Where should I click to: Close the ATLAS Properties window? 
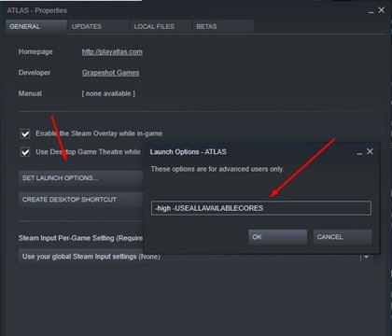click(381, 10)
